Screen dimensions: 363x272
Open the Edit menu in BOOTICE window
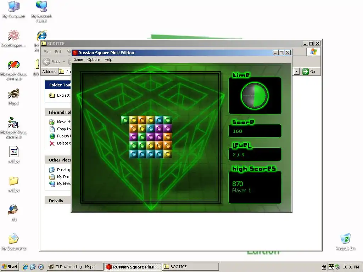(x=58, y=52)
